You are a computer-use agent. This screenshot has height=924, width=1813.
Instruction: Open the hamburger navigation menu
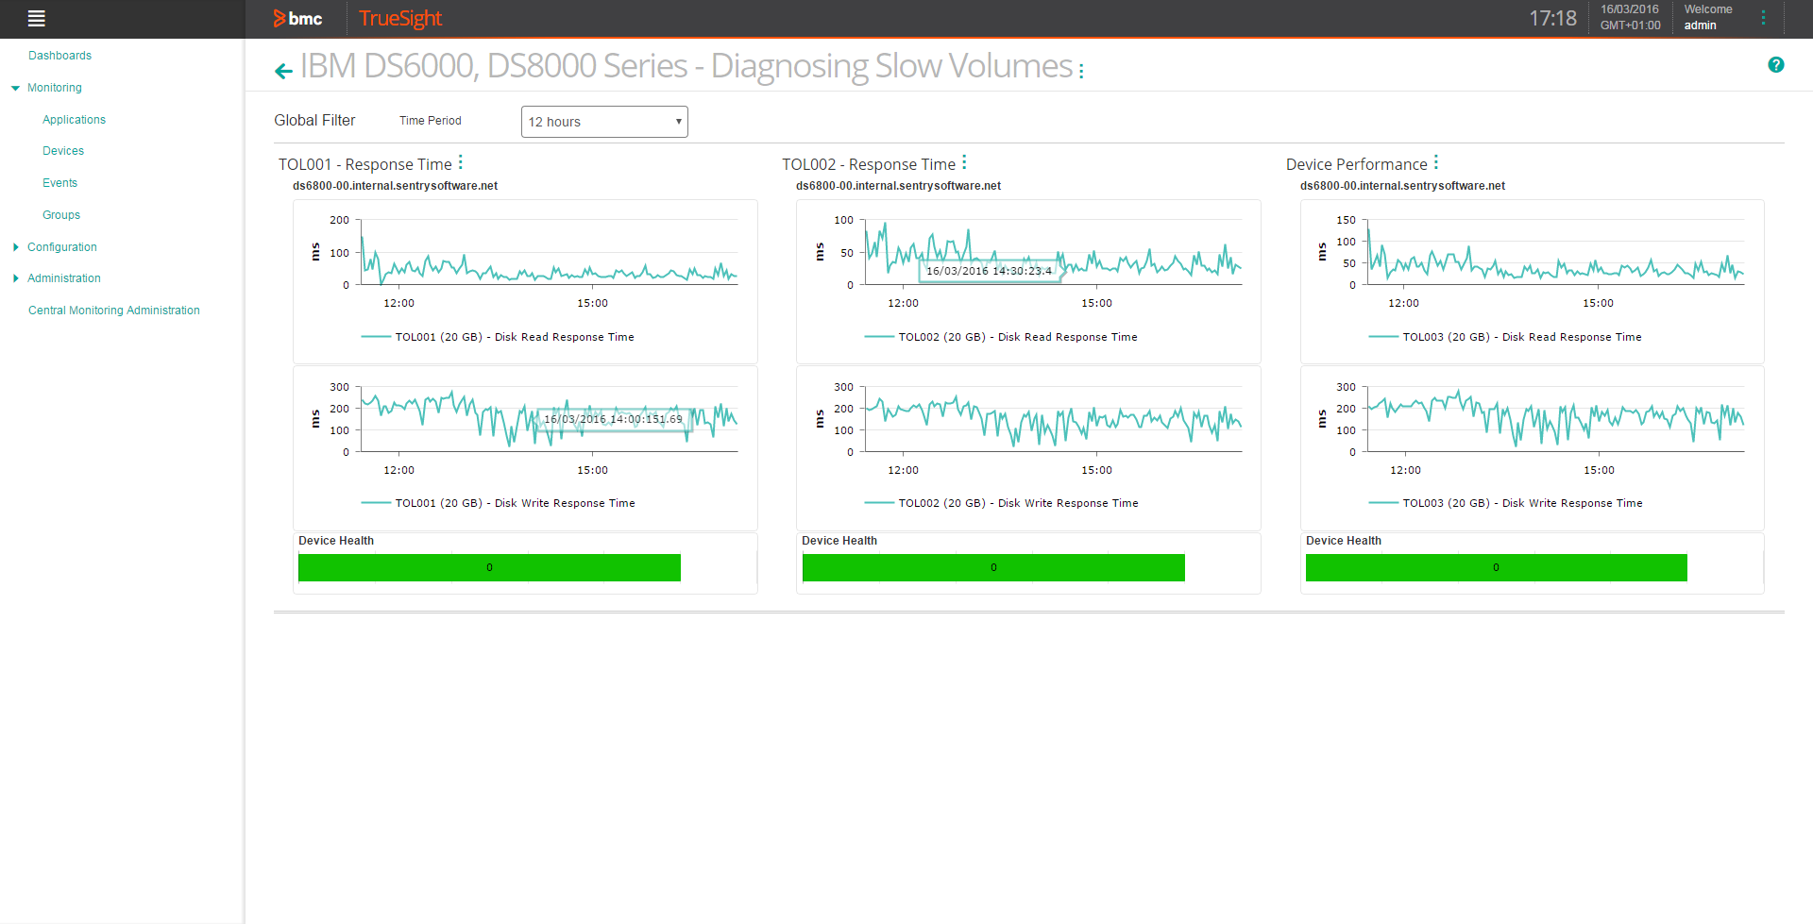[x=37, y=18]
